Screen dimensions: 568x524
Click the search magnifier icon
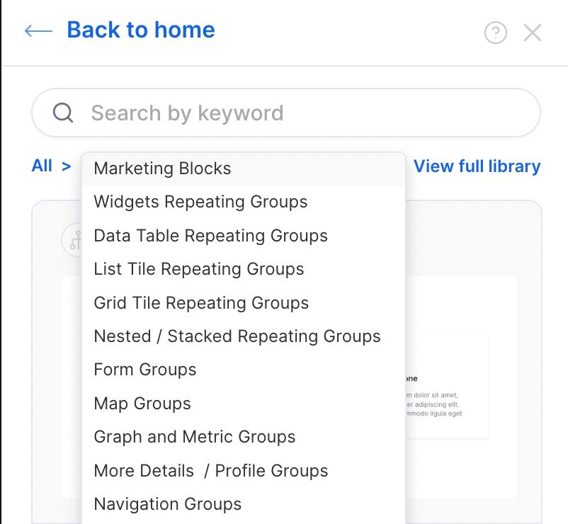[64, 113]
